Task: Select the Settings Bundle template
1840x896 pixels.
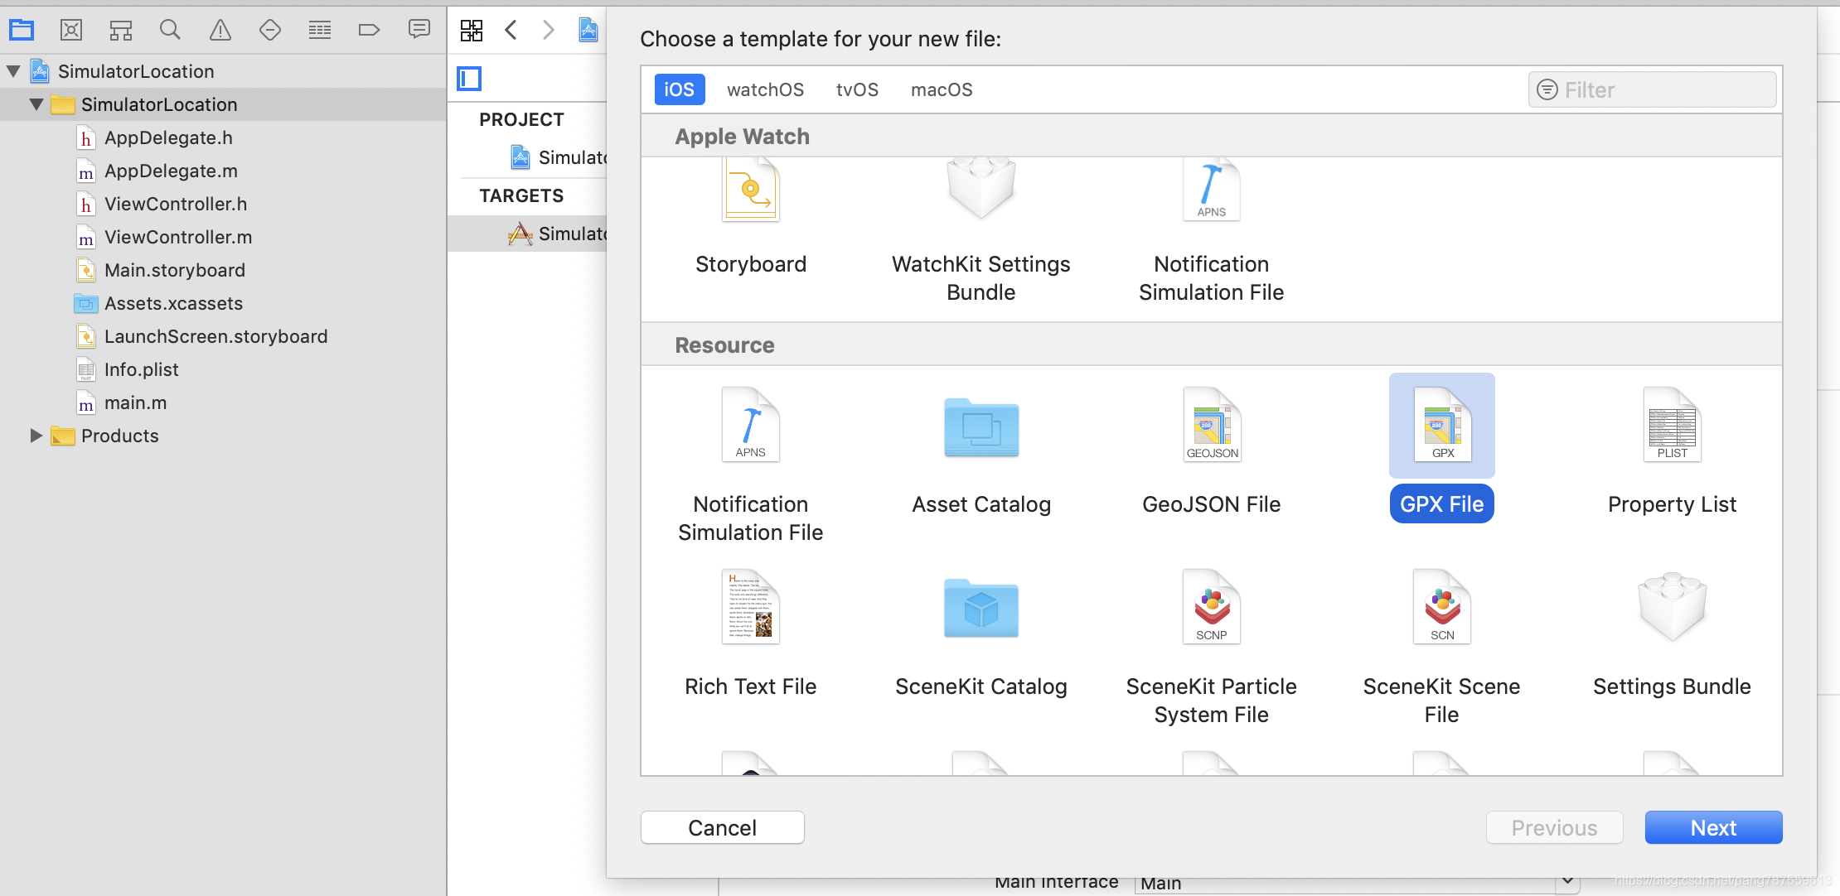Action: coord(1673,633)
